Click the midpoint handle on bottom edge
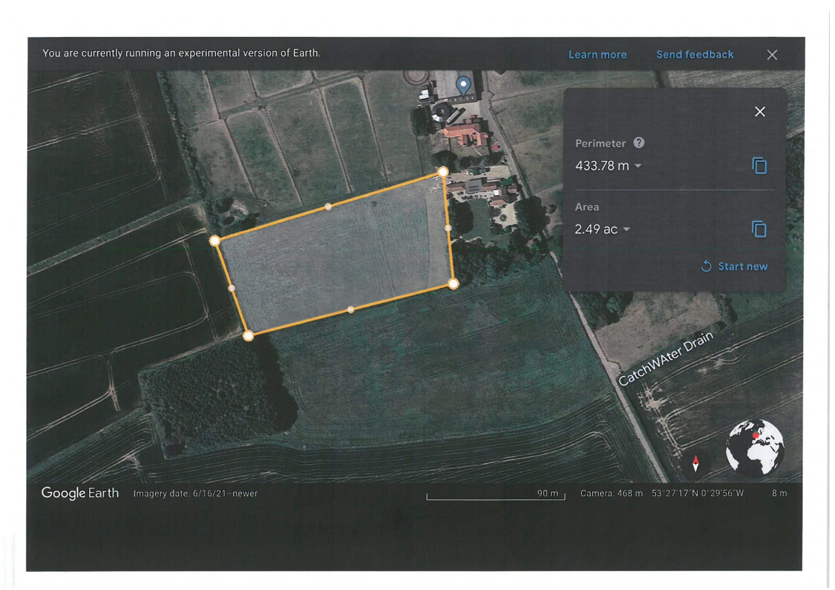This screenshot has width=835, height=590. (351, 310)
